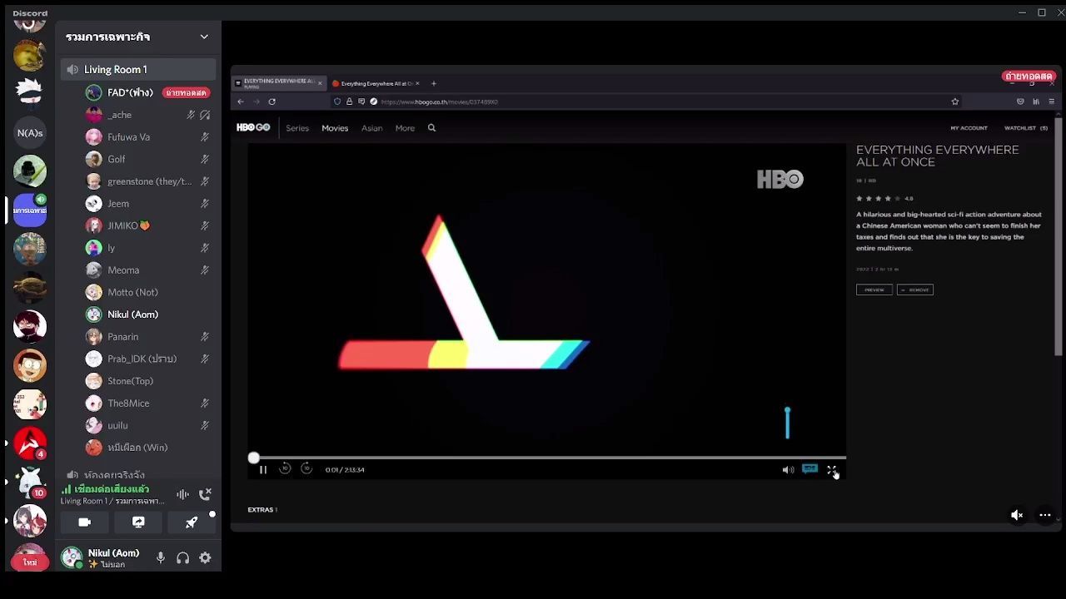Viewport: 1066px width, 599px height.
Task: Open Discord user settings gear
Action: coord(205,558)
